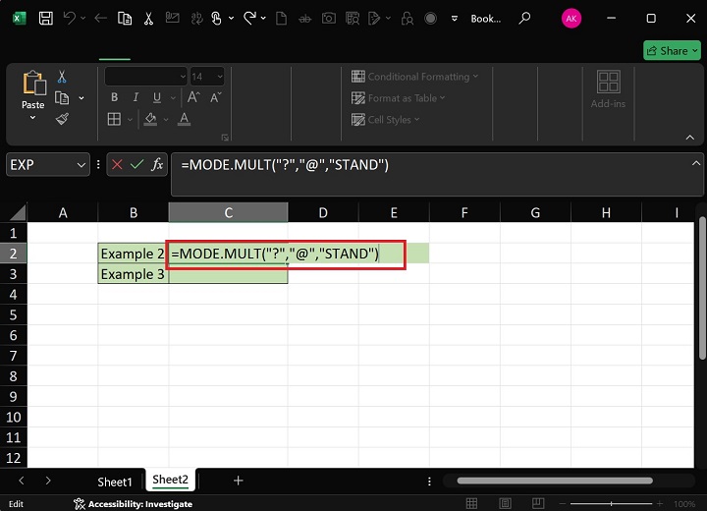Select the Sheet2 tab
Viewport: 707px width, 511px height.
[170, 480]
